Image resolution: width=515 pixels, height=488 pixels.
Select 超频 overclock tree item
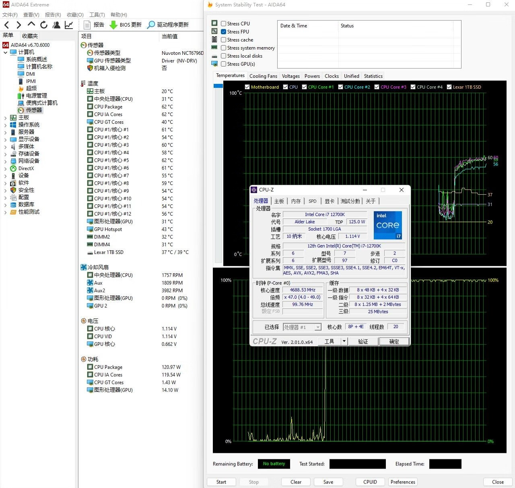click(x=31, y=88)
